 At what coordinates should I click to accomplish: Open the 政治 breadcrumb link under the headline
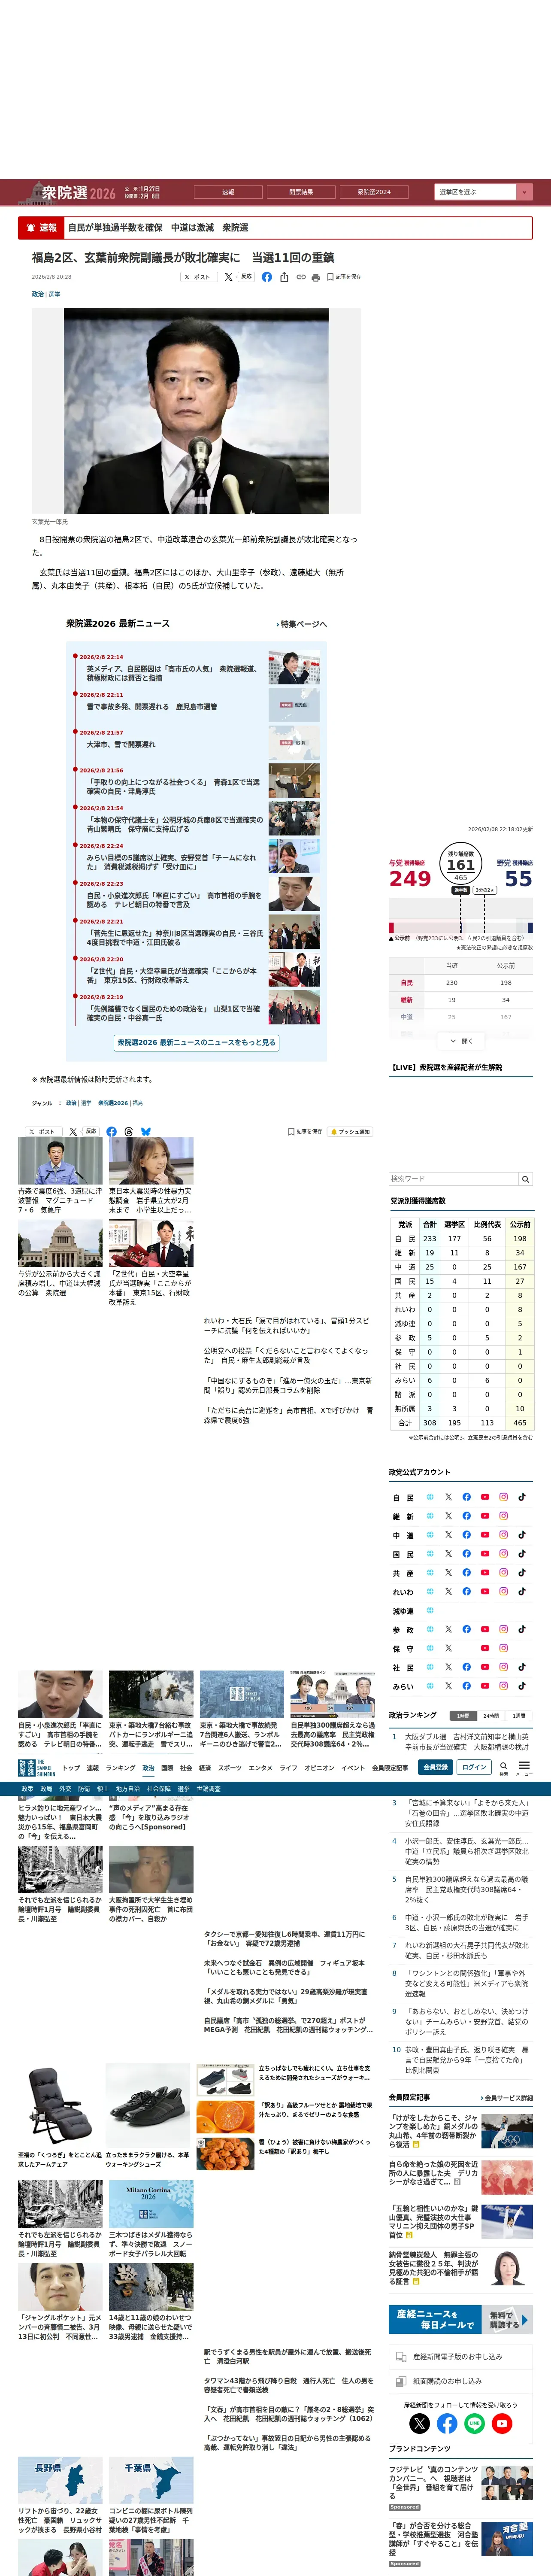pos(38,294)
